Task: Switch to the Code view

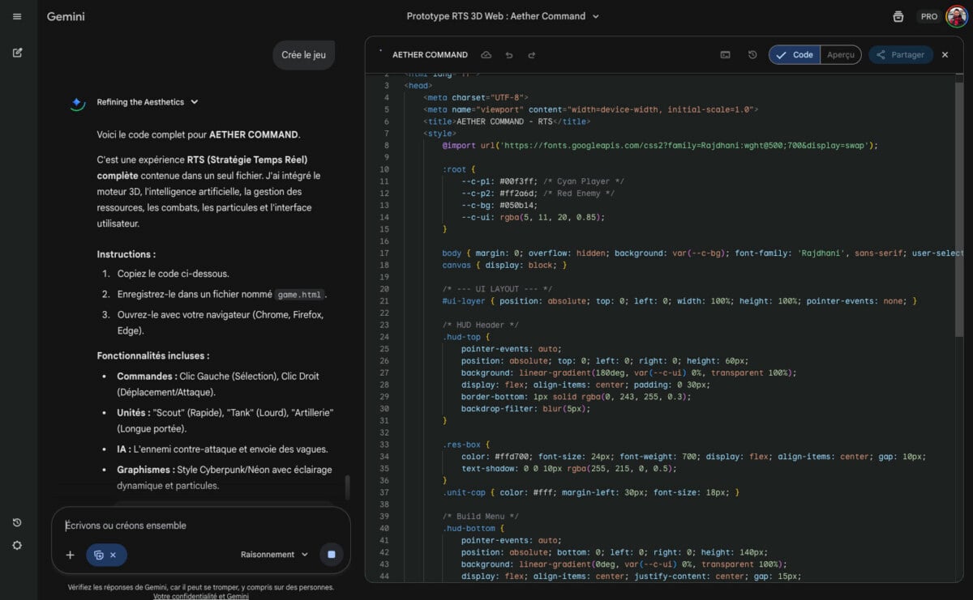Action: tap(795, 55)
